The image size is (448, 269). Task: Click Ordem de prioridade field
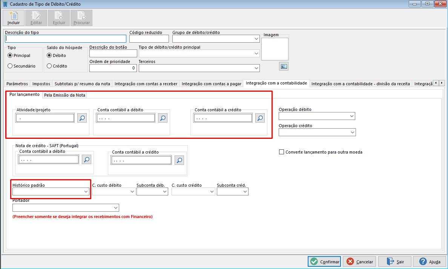(x=113, y=68)
